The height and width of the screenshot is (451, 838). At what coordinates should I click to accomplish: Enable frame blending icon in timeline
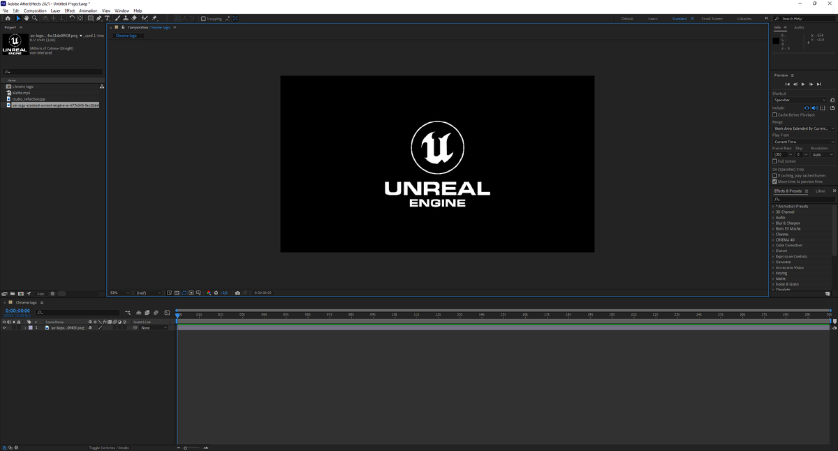(x=147, y=313)
